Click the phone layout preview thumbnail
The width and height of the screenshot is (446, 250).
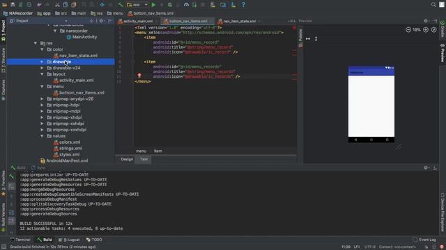point(371,104)
